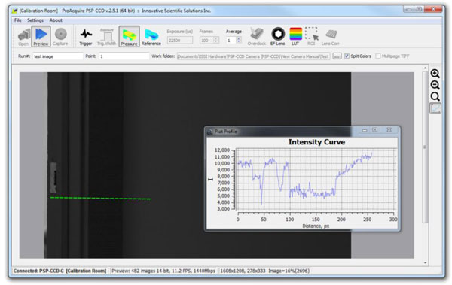The width and height of the screenshot is (452, 285).
Task: Open the File menu
Action: (18, 20)
